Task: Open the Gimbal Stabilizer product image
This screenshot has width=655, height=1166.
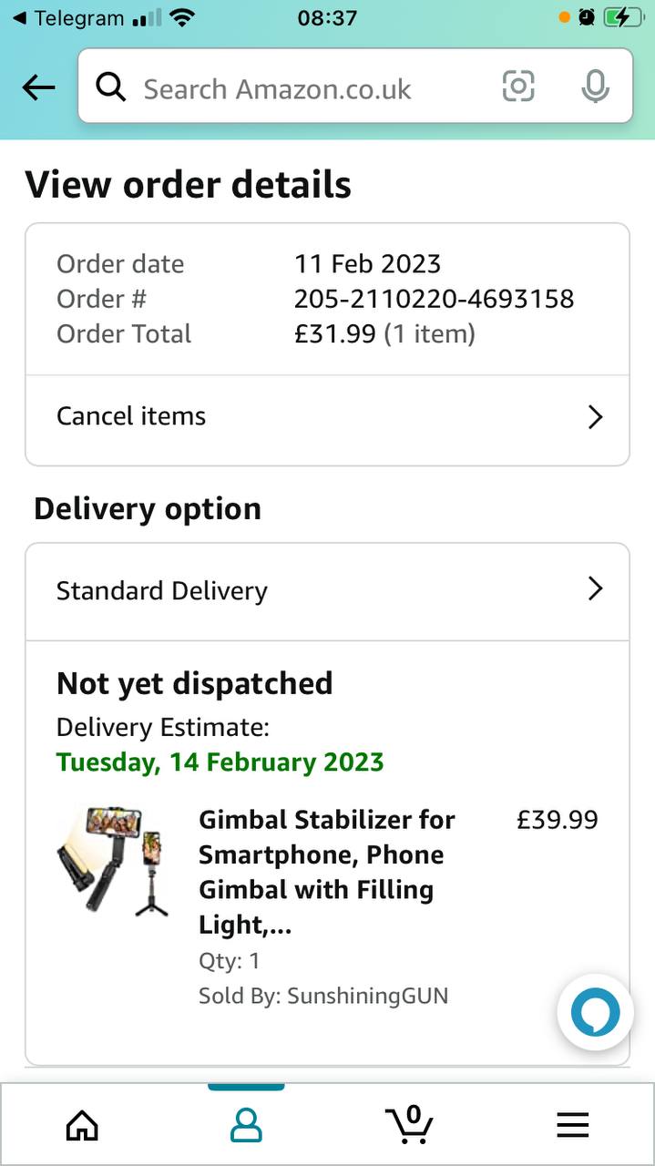Action: click(113, 861)
